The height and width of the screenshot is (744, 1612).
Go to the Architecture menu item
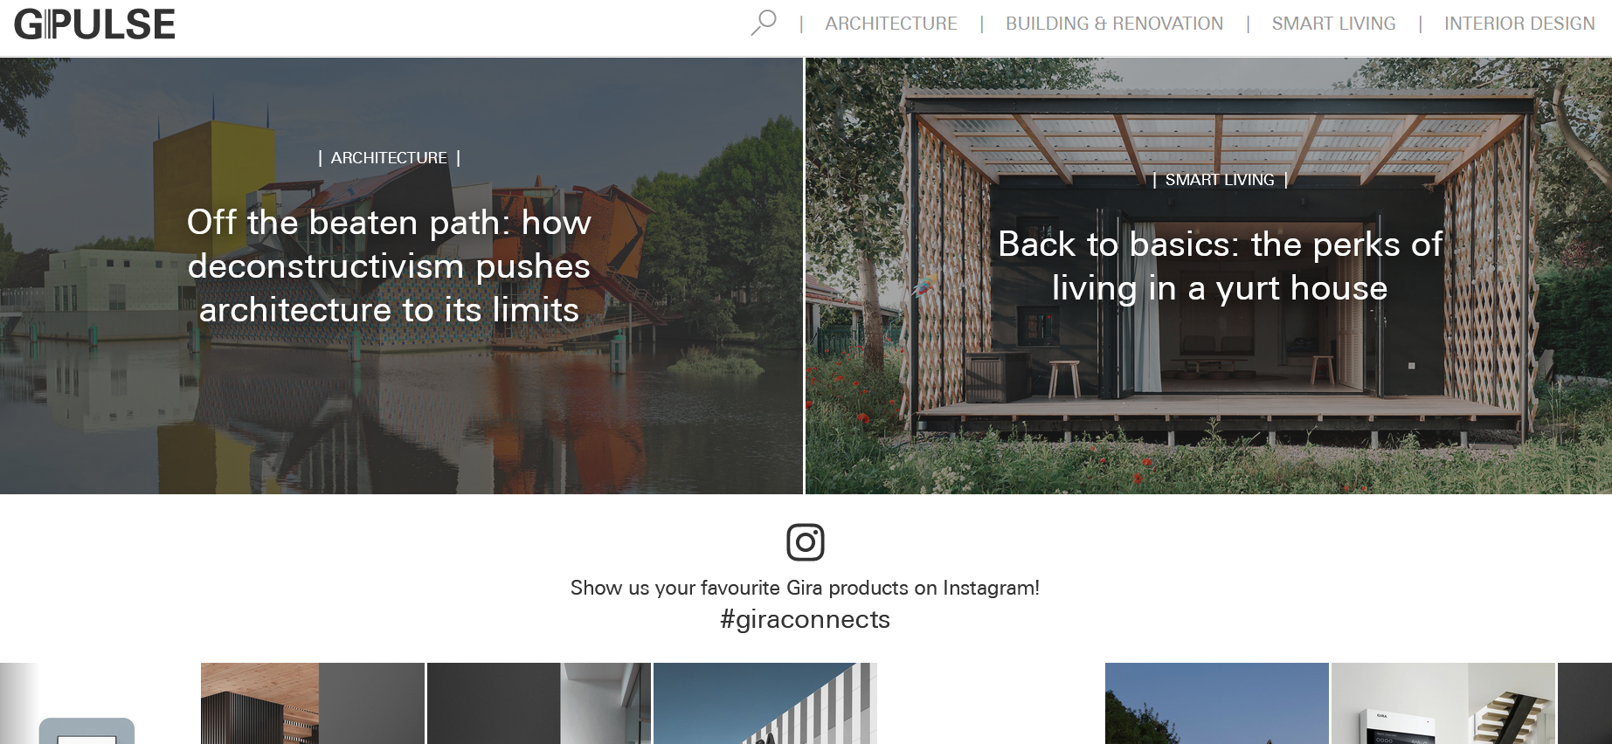click(890, 24)
